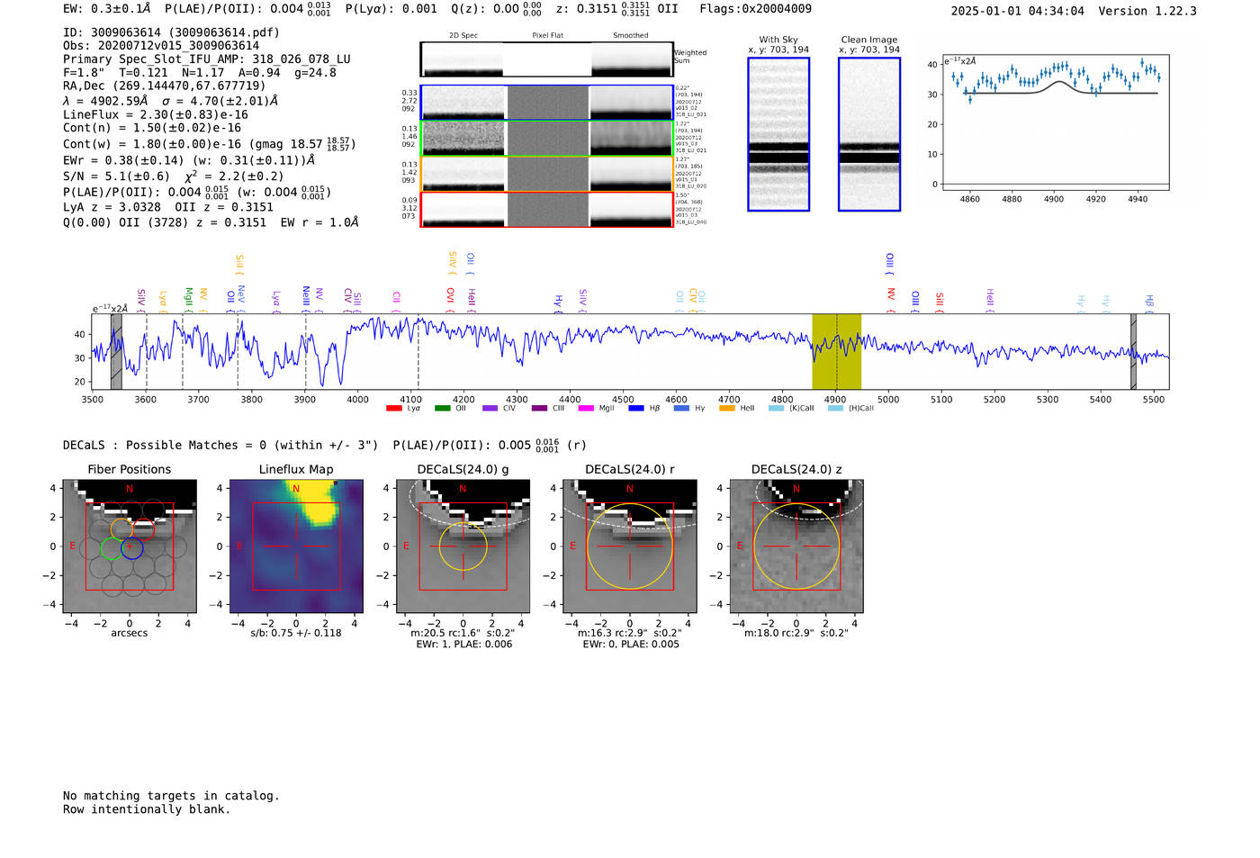Click the Row intentionally blank text
The width and height of the screenshot is (1260, 858).
tap(147, 808)
